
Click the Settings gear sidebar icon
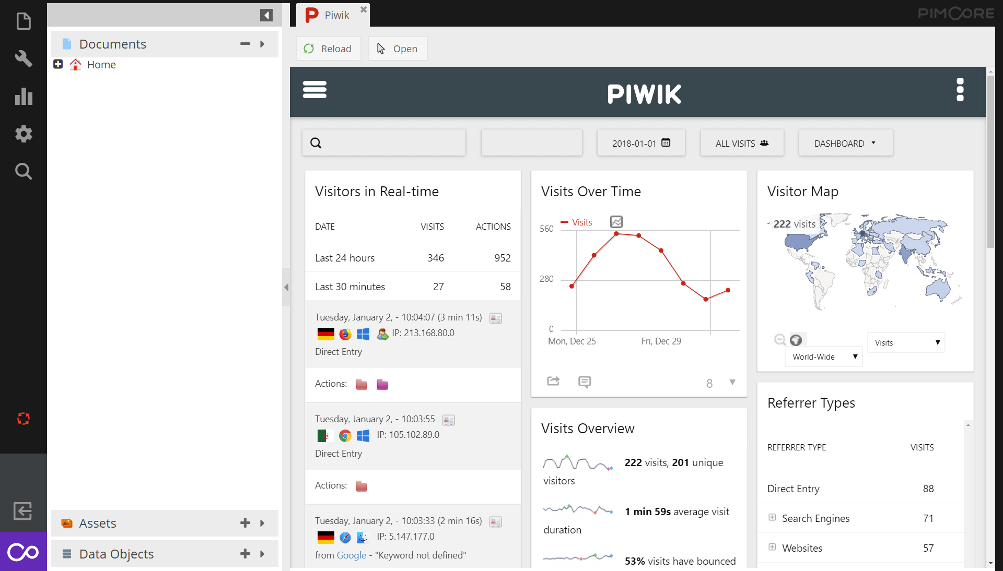coord(24,134)
